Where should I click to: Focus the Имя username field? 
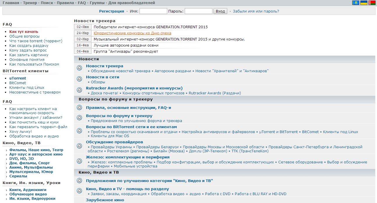153,11
